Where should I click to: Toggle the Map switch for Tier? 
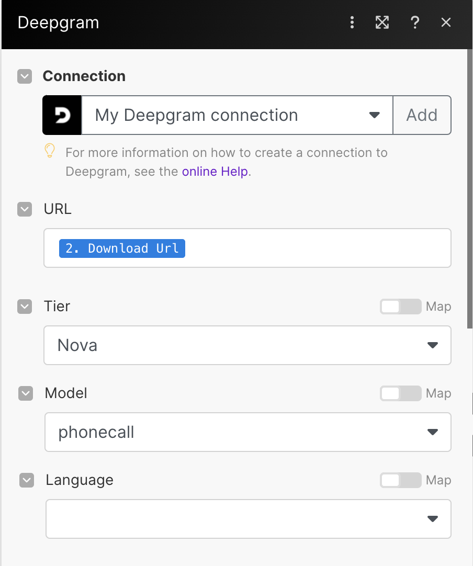400,307
